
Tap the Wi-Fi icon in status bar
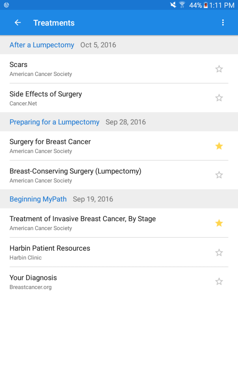click(182, 5)
